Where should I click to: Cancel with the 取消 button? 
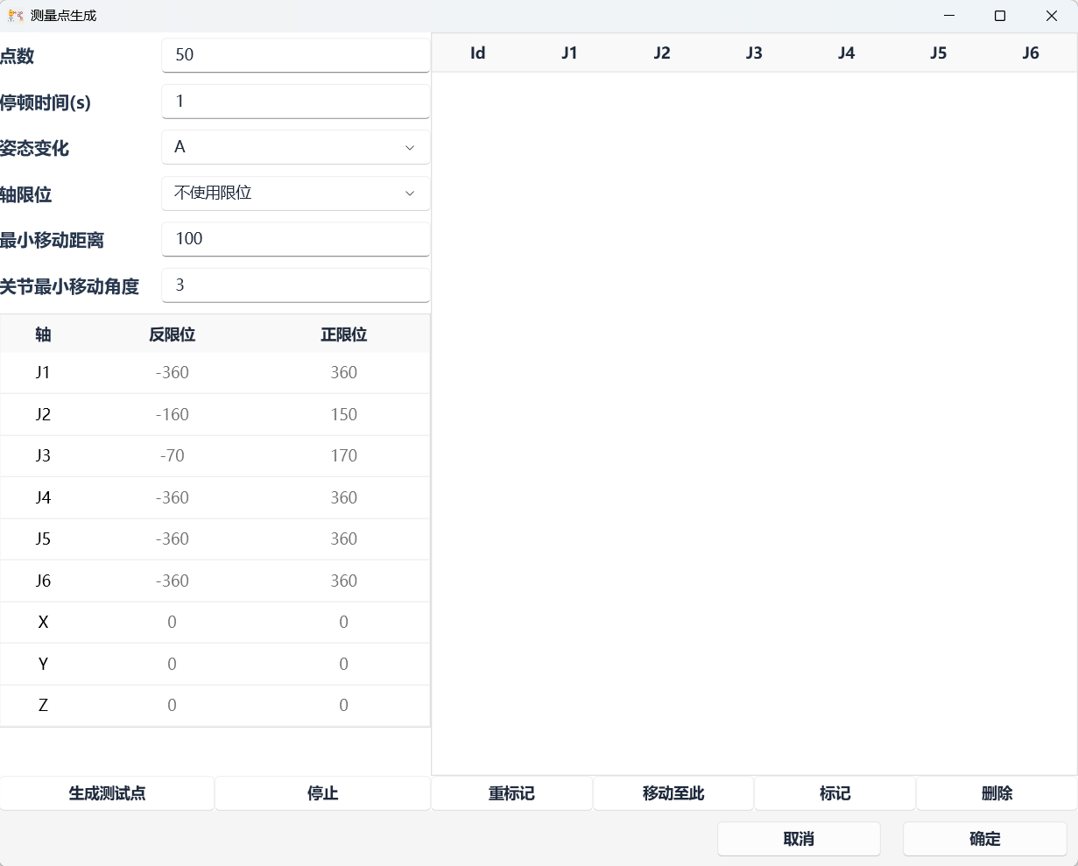799,839
